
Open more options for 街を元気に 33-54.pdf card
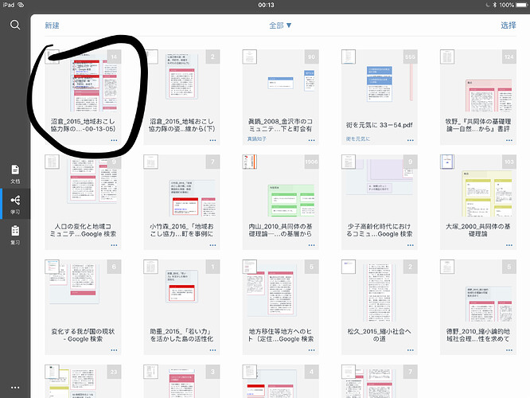411,140
